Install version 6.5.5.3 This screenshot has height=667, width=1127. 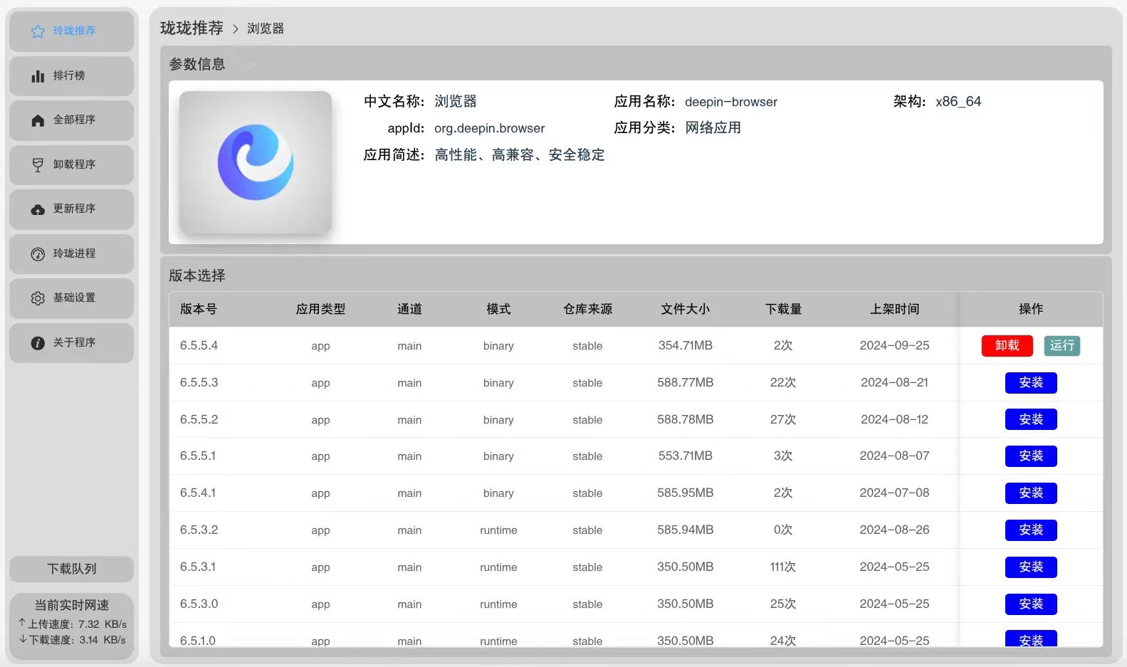(x=1031, y=382)
